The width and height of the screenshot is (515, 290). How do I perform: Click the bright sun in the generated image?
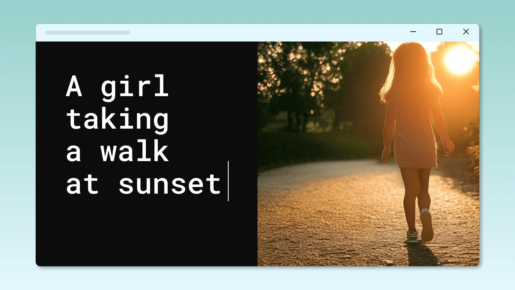(x=459, y=60)
